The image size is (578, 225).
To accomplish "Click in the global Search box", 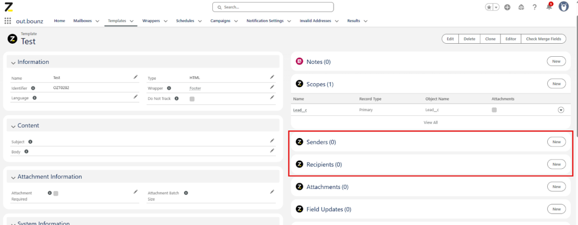I will pos(273,7).
